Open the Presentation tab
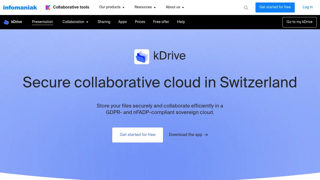320x180 pixels. click(42, 22)
